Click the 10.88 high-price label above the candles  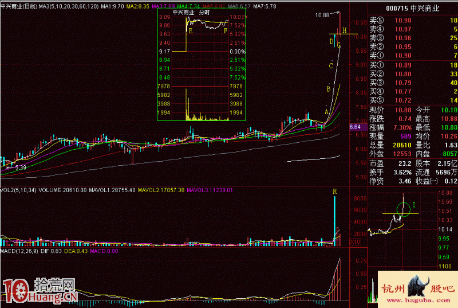pos(322,15)
